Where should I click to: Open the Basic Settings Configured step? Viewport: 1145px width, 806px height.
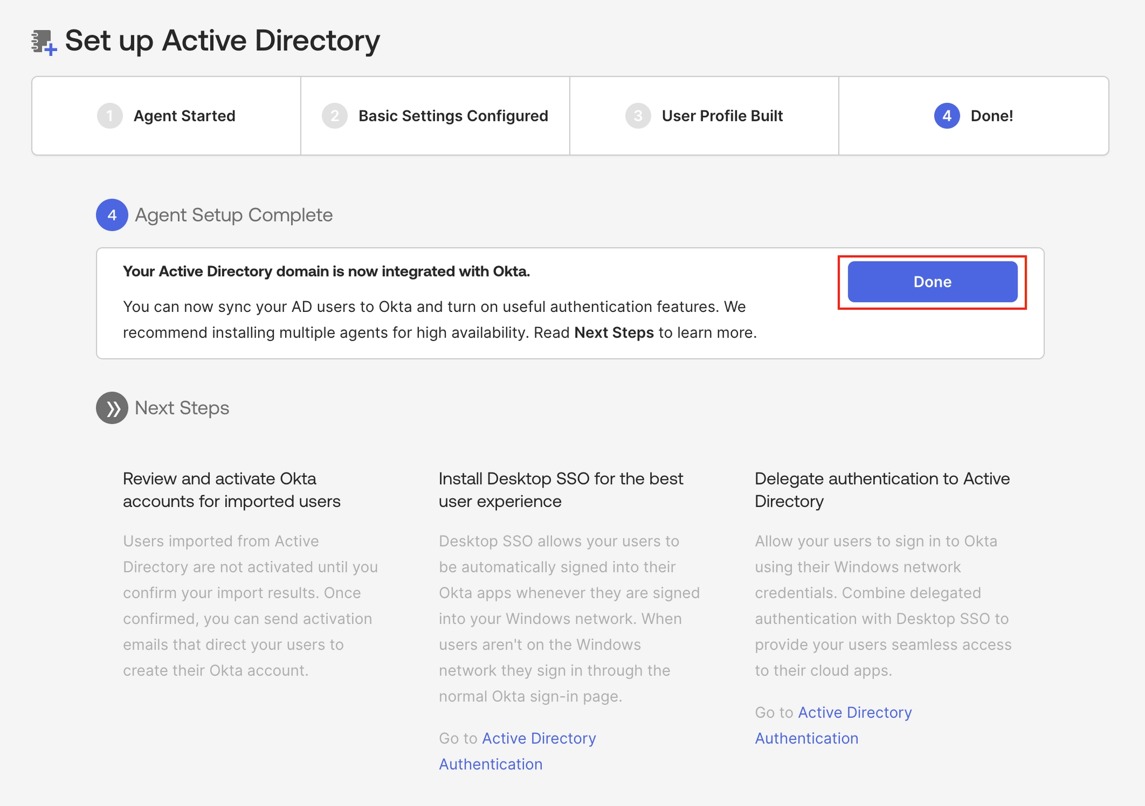[436, 116]
